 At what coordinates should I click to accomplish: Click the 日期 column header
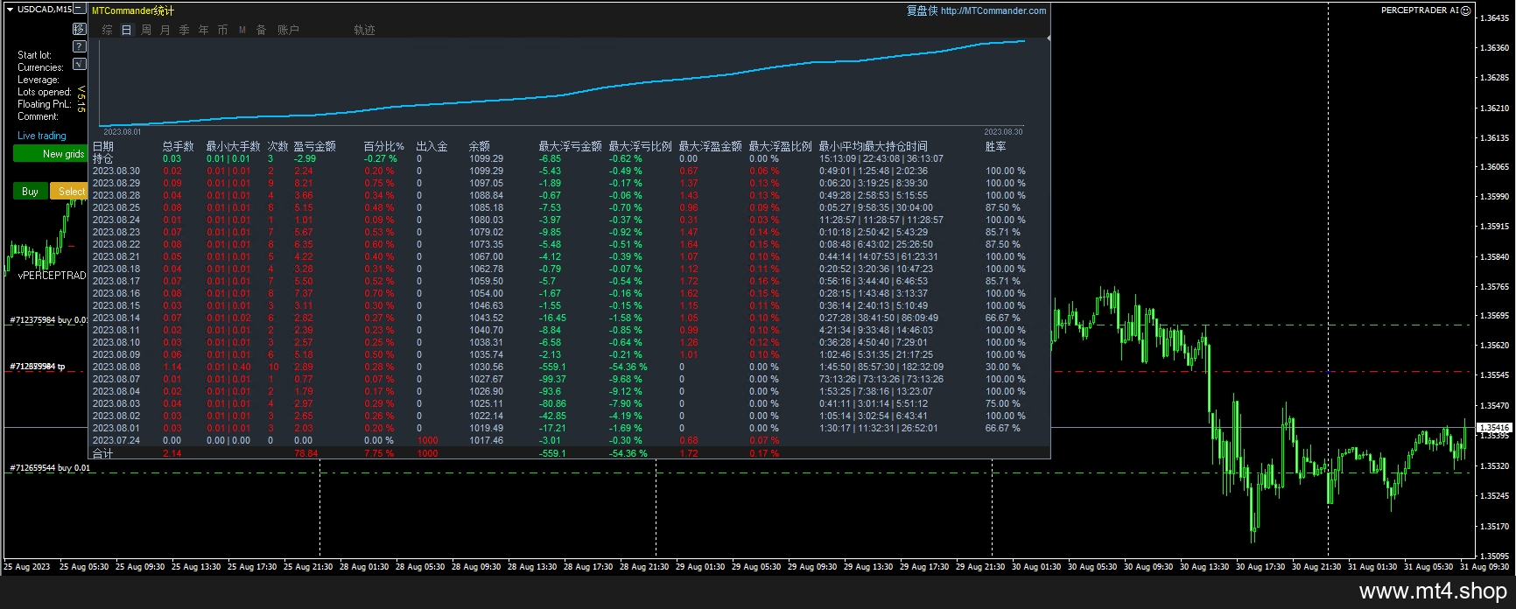pos(103,146)
